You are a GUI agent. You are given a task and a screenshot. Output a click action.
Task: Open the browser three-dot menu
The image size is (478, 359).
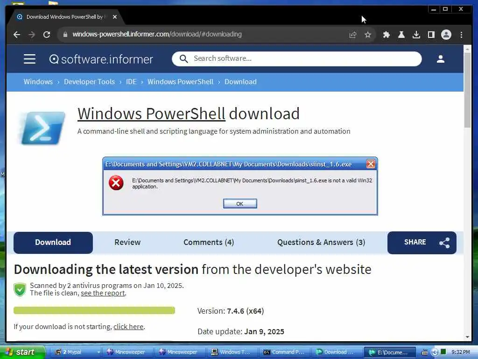tap(461, 35)
